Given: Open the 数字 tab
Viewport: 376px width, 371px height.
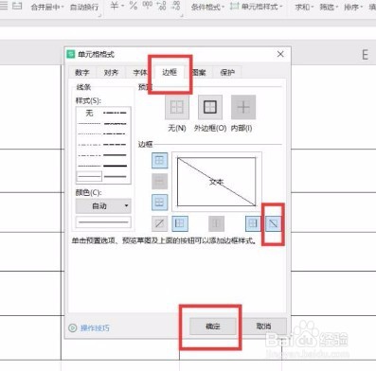Looking at the screenshot, I should (x=82, y=73).
